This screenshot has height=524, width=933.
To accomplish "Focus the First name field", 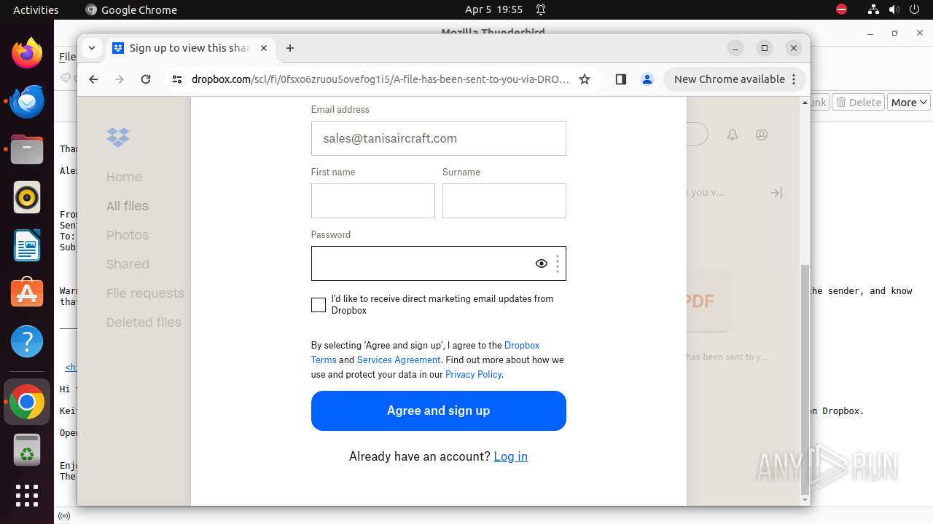I will pyautogui.click(x=373, y=201).
